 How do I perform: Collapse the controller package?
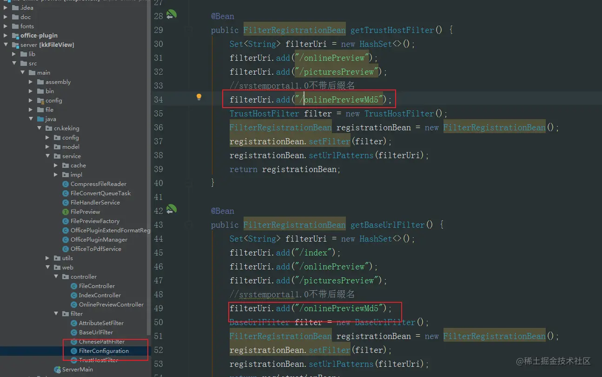(x=56, y=277)
